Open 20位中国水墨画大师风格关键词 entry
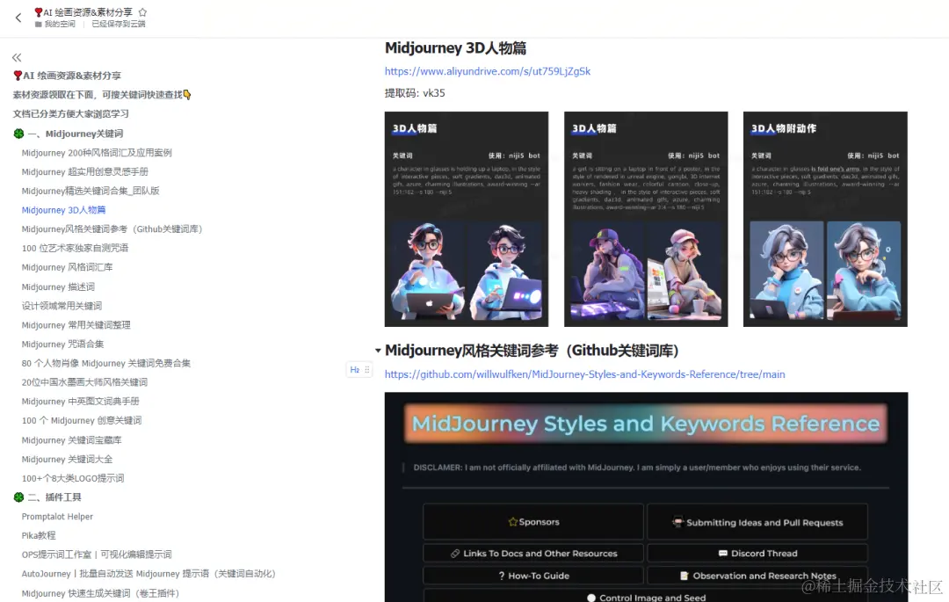 coord(84,381)
